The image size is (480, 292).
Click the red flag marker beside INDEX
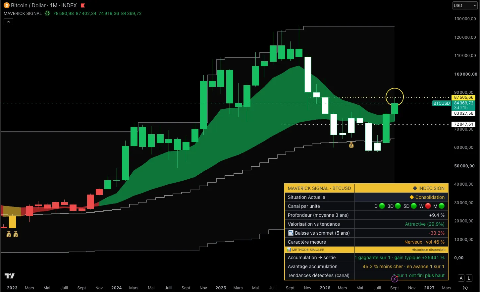click(83, 5)
